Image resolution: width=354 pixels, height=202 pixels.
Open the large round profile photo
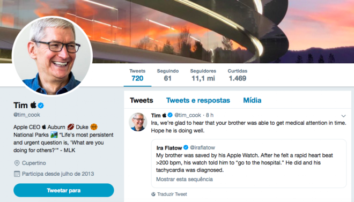[x=52, y=56]
